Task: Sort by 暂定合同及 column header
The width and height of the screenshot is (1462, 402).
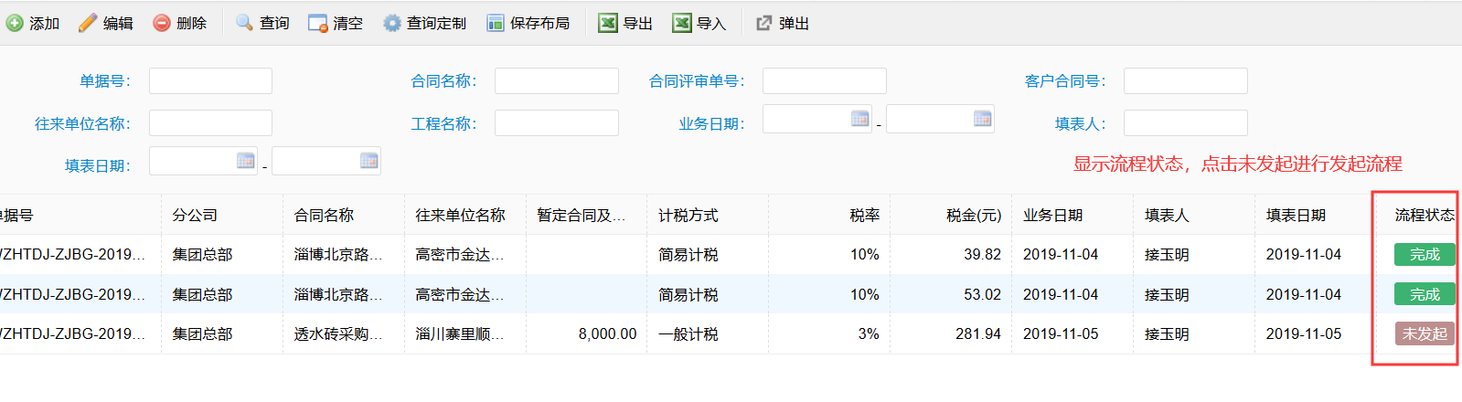Action: [x=587, y=215]
